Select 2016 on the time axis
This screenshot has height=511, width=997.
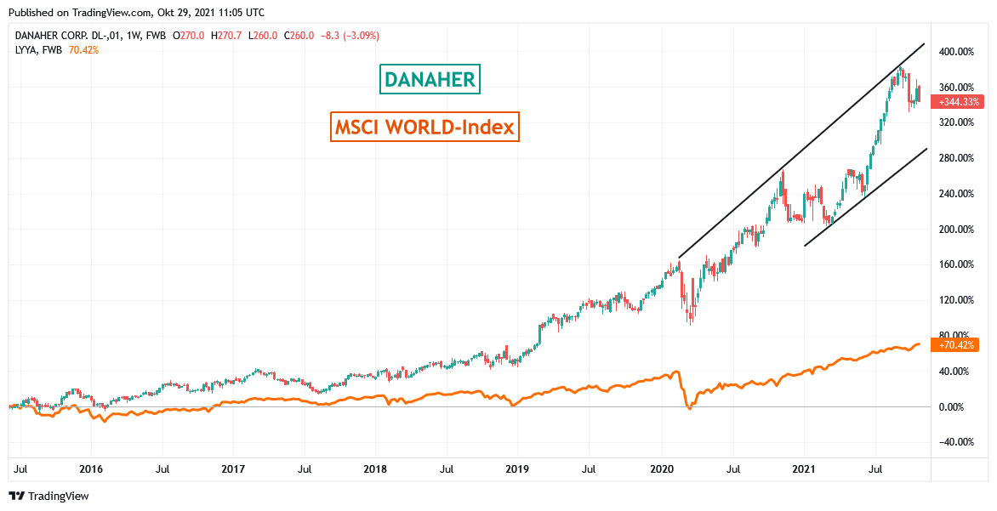click(x=90, y=468)
